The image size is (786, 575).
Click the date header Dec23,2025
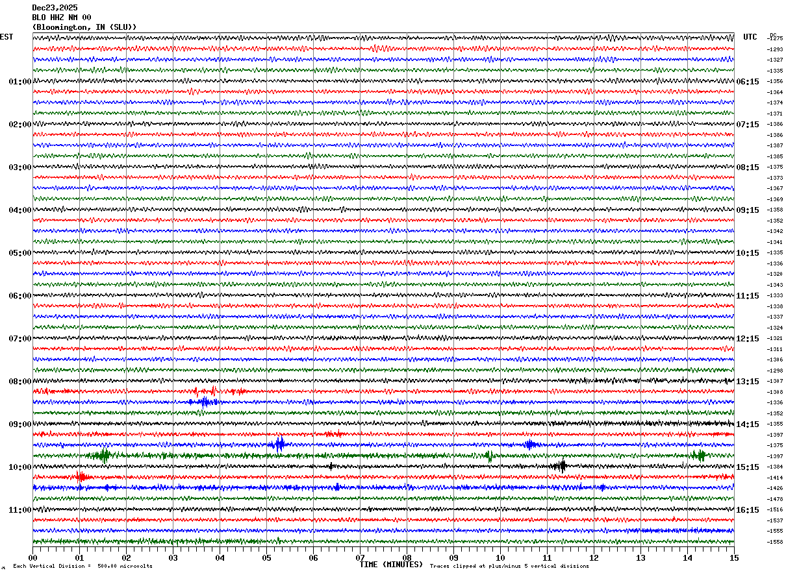pos(55,7)
